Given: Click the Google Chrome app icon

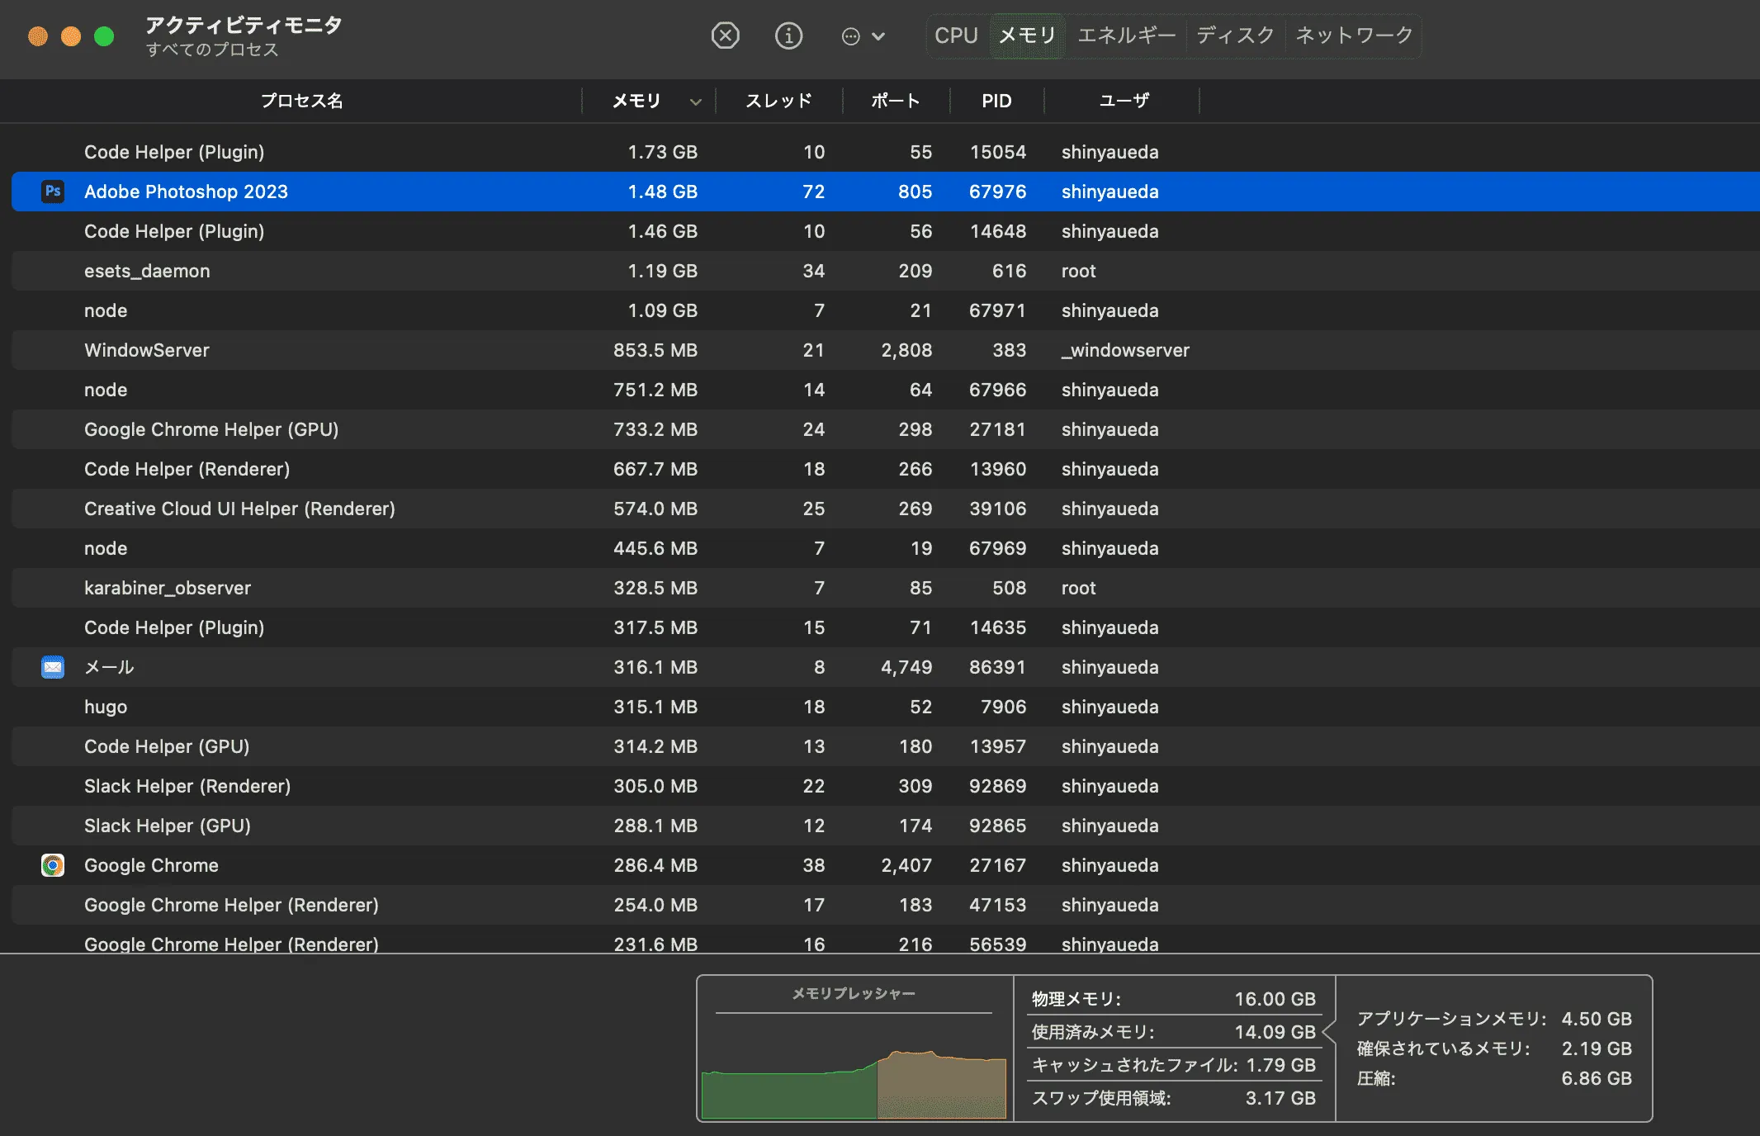Looking at the screenshot, I should (53, 865).
